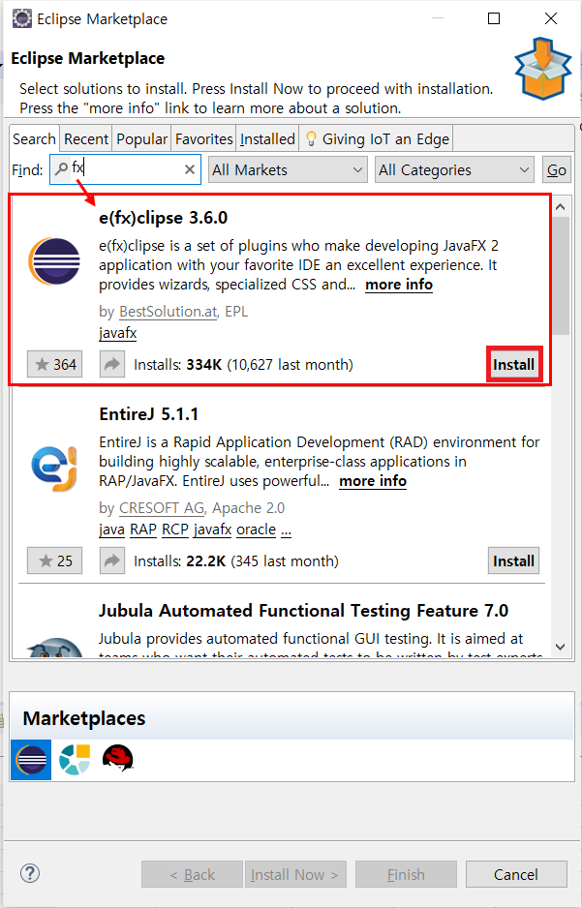582x908 pixels.
Task: Click the Jubula owl logo
Action: [x=55, y=648]
